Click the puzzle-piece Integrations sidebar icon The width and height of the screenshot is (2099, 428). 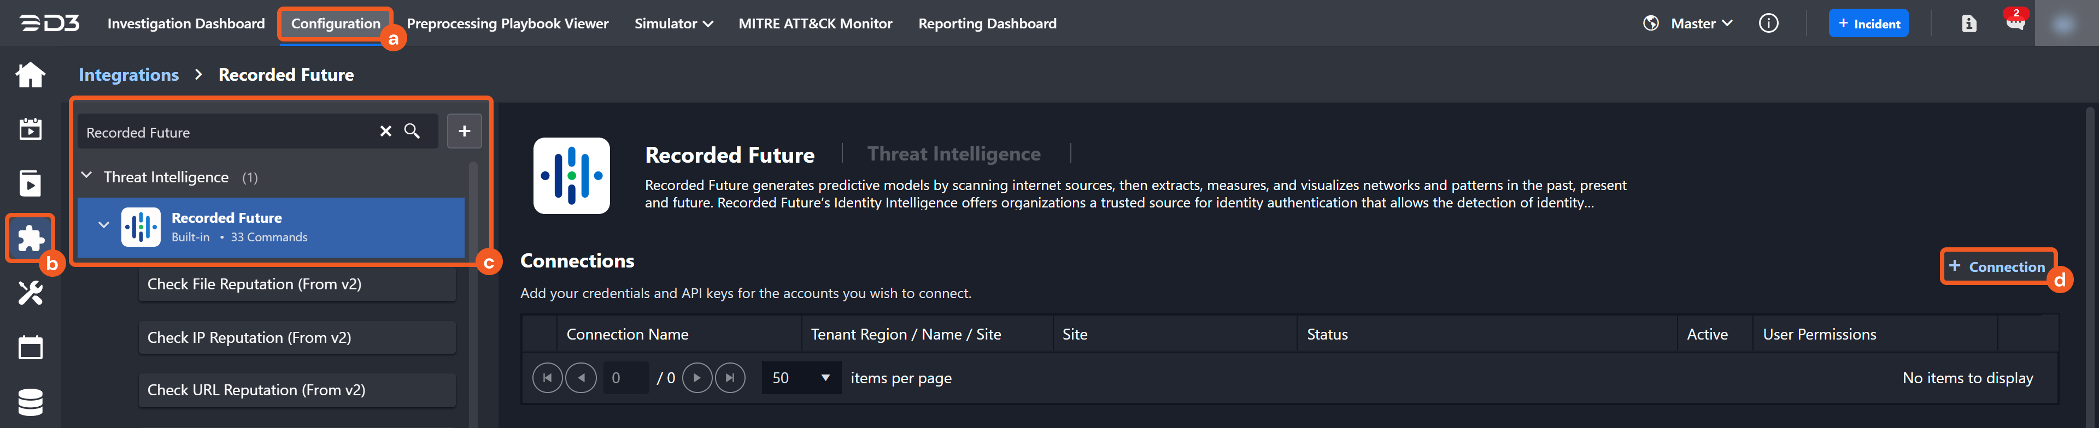tap(30, 239)
